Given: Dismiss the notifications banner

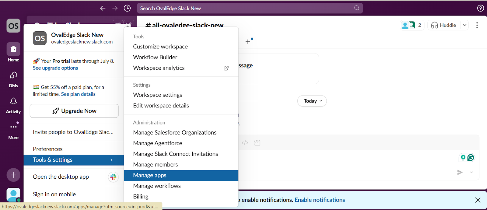Looking at the screenshot, I should tap(478, 200).
